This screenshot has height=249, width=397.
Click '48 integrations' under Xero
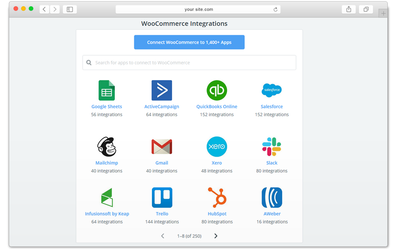point(217,171)
